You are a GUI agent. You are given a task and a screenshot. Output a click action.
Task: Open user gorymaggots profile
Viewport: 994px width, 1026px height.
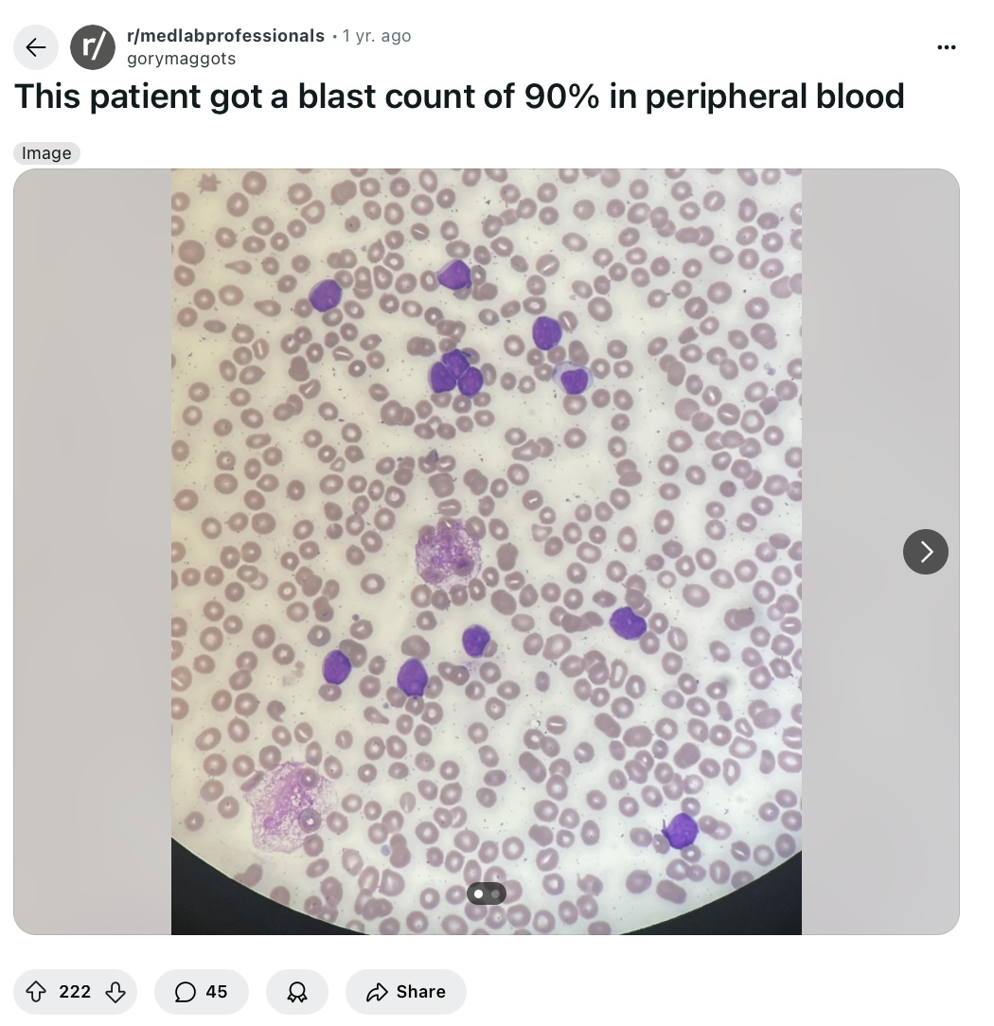point(181,59)
